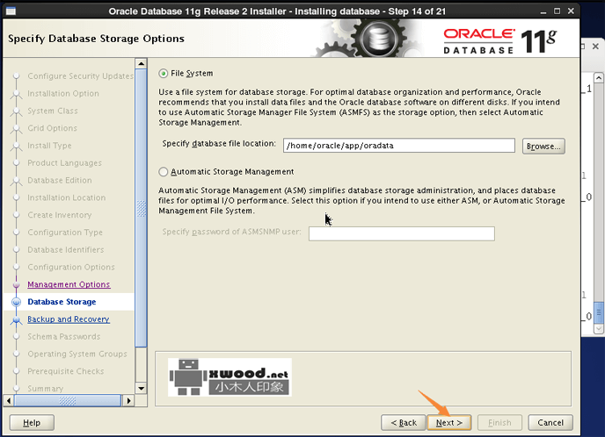Click the step list scroll down arrow
This screenshot has height=437, width=605.
point(140,389)
